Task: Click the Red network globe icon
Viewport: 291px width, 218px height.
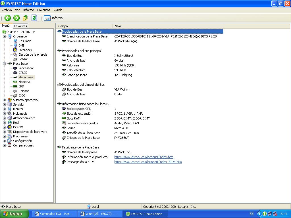Action: tap(9, 123)
